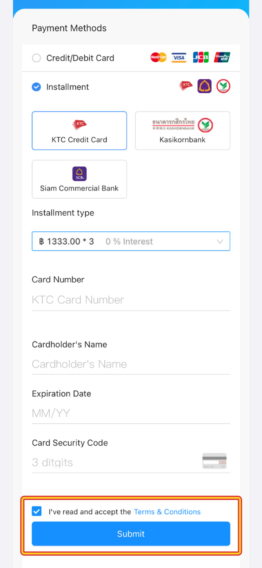
Task: Click the VISA card logo
Action: (179, 57)
